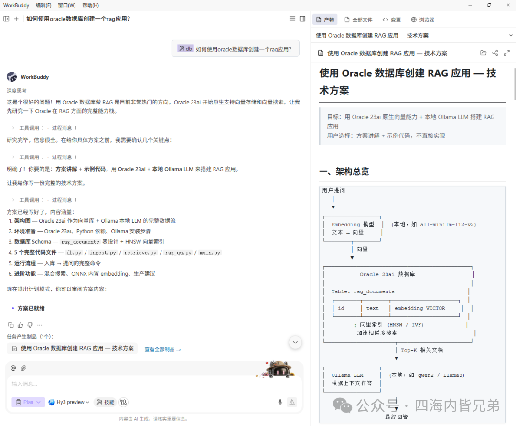Switch to the 变更 tab
Screen dimensions: 516x426
point(392,20)
